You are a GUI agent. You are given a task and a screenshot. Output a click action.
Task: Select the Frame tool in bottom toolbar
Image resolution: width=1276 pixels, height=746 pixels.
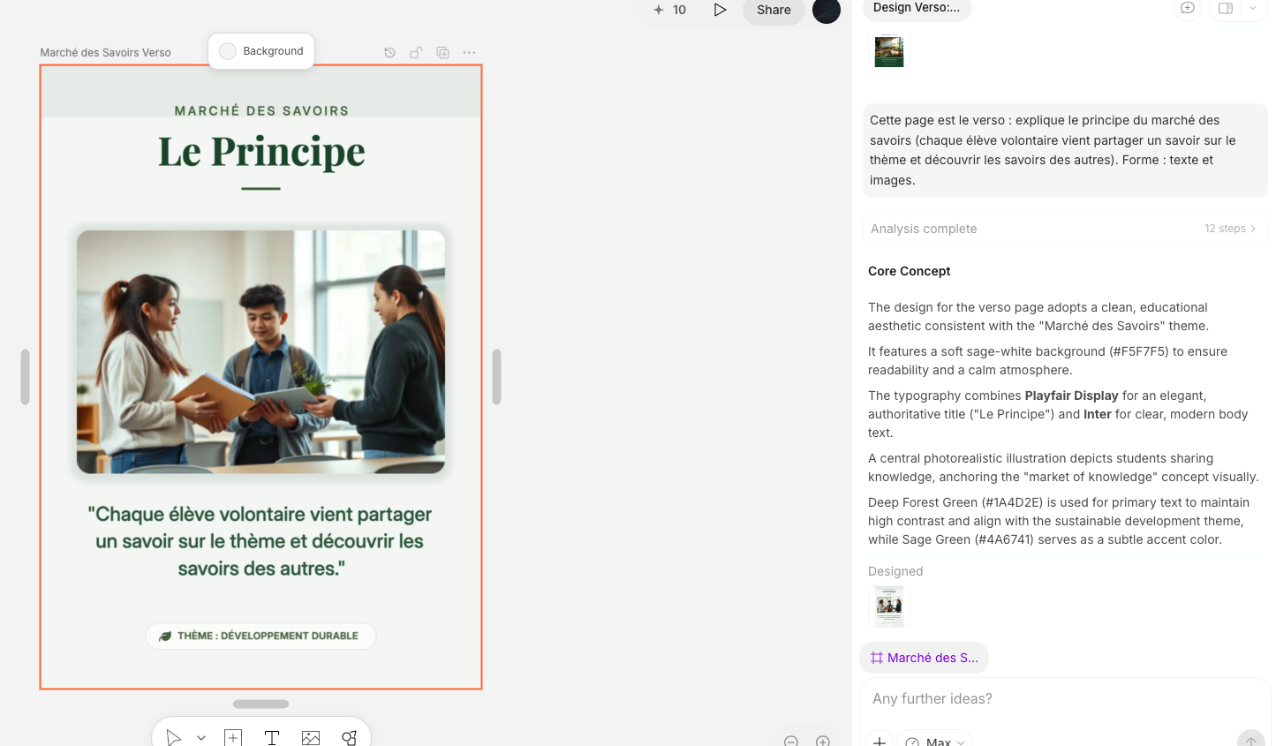tap(233, 737)
